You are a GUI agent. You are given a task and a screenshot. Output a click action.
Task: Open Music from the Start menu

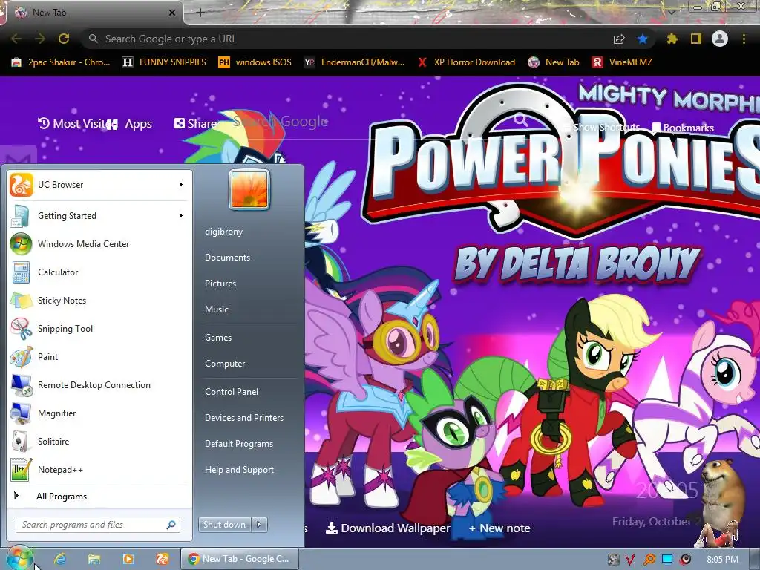[216, 309]
